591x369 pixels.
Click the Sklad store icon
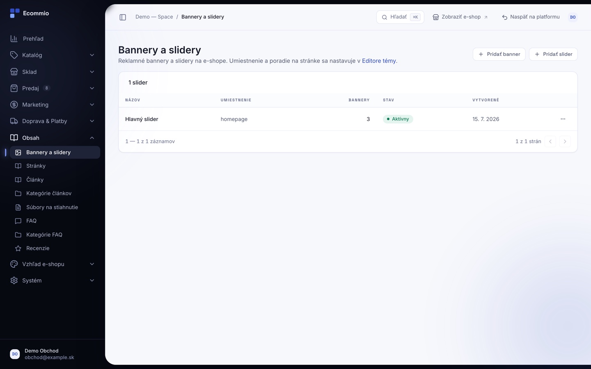(14, 72)
